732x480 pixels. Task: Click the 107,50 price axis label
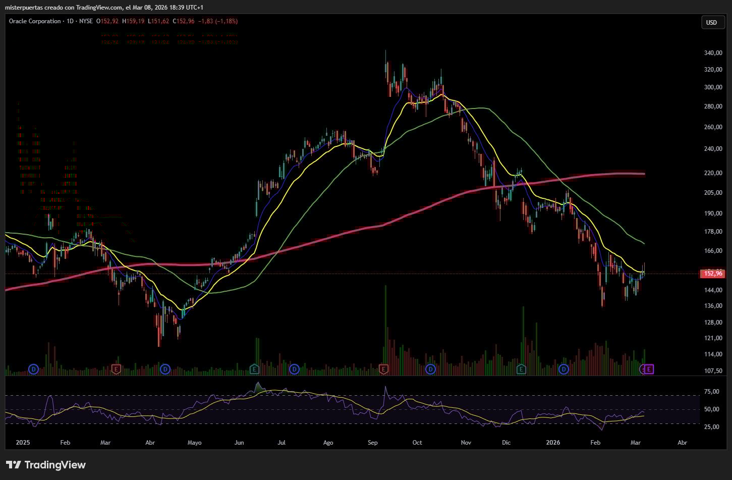click(x=713, y=371)
